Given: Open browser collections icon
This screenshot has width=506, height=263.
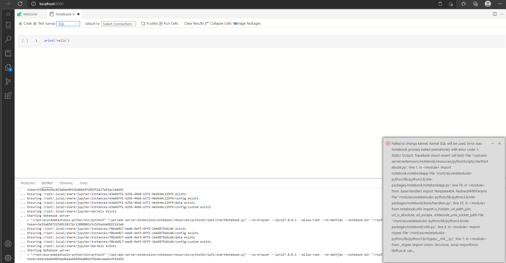Looking at the screenshot, I should [x=475, y=4].
